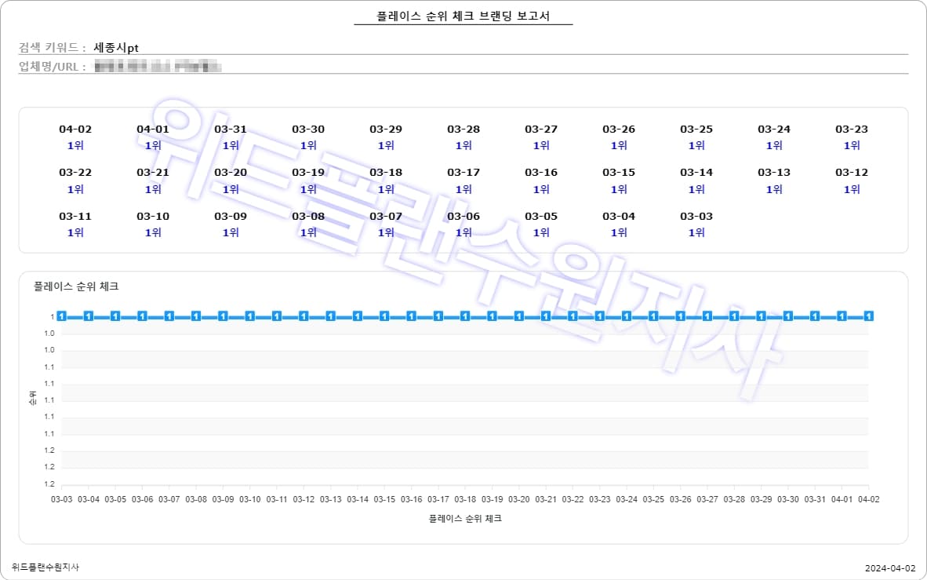The image size is (927, 580).
Task: Select the 03-03 date in ranking grid
Action: coord(696,217)
